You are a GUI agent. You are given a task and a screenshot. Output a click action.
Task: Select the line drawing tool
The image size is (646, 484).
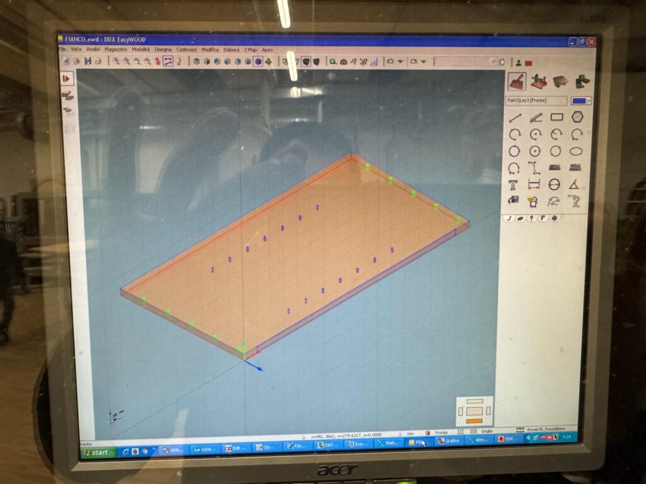[x=515, y=117]
